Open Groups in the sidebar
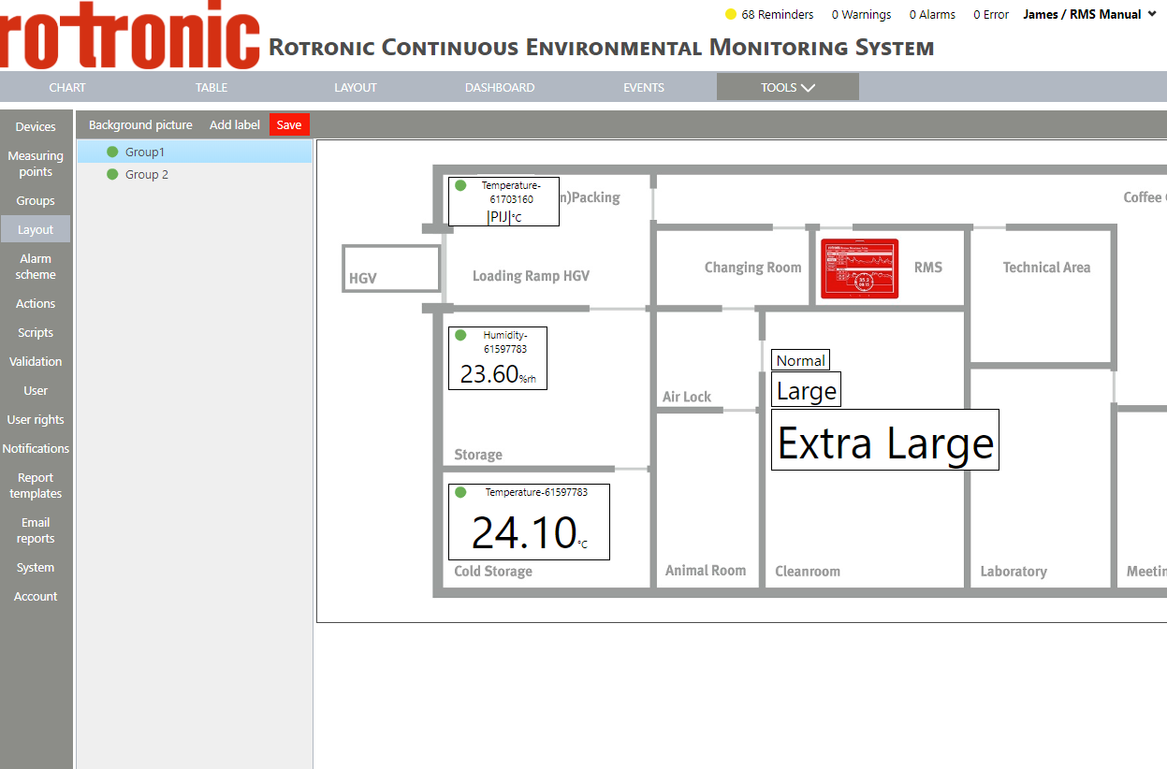The width and height of the screenshot is (1167, 769). 36,200
